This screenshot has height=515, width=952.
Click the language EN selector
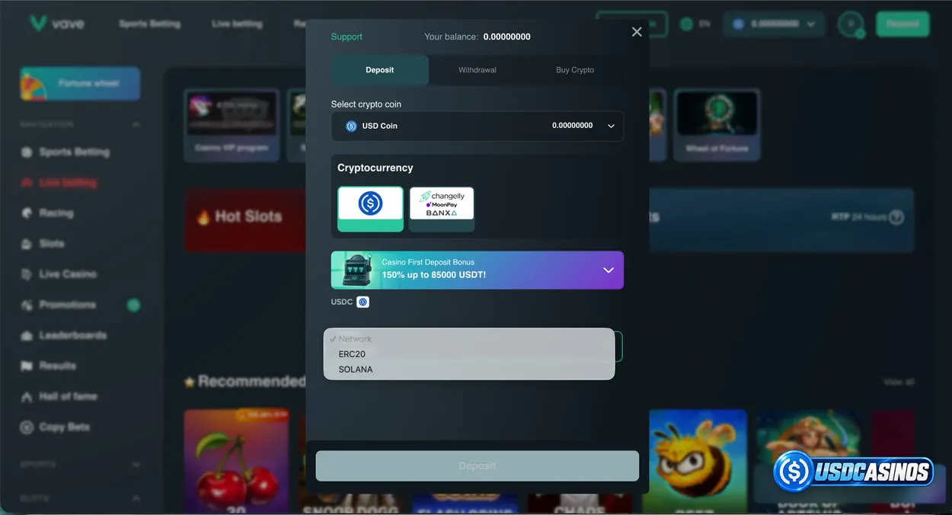695,24
